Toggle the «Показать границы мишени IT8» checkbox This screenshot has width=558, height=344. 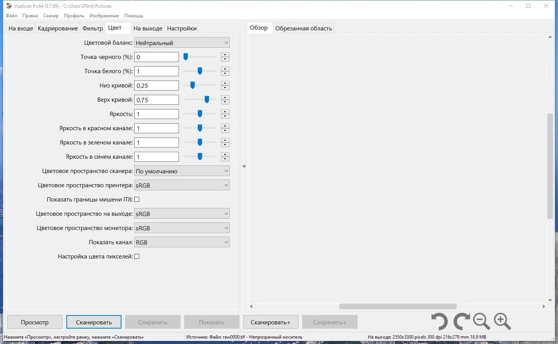point(137,200)
